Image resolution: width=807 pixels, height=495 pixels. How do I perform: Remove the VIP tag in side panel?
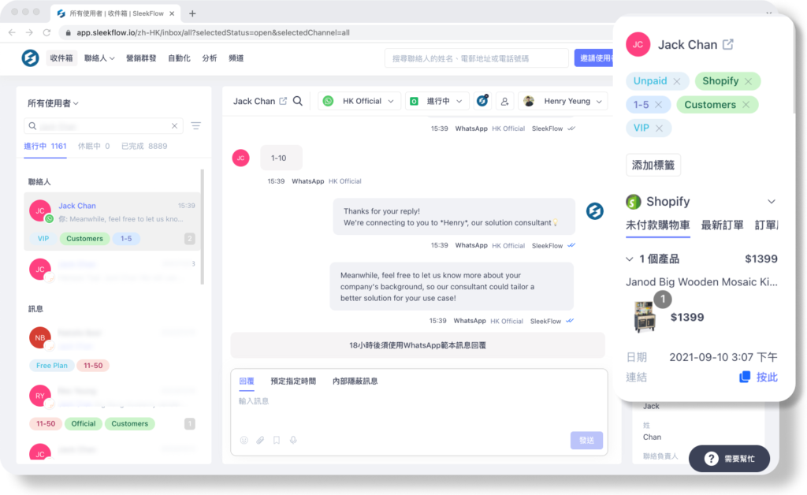click(x=660, y=128)
